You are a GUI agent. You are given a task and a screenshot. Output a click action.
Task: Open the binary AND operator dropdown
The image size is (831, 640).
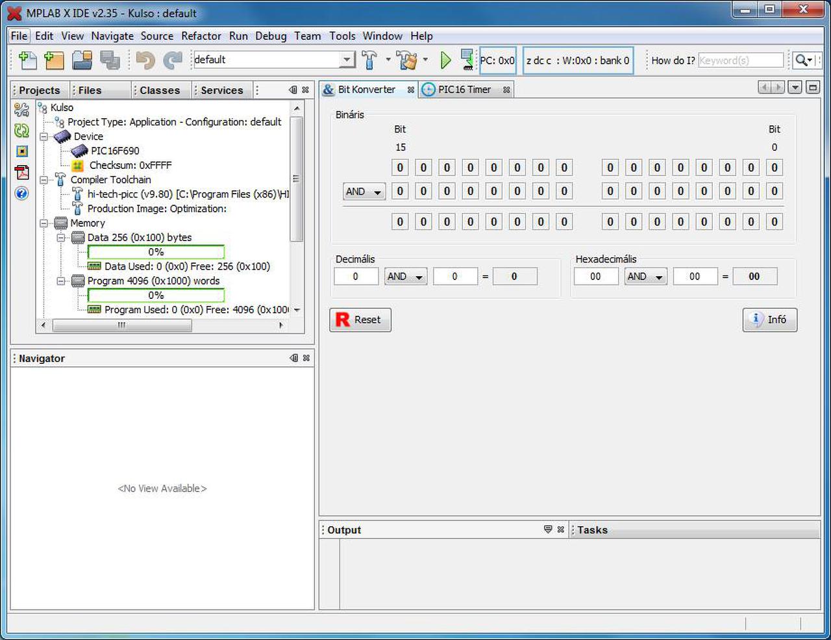pos(364,192)
